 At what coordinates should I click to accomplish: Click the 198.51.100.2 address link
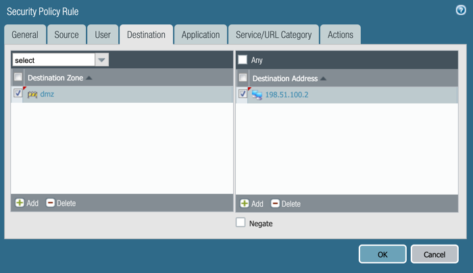287,95
